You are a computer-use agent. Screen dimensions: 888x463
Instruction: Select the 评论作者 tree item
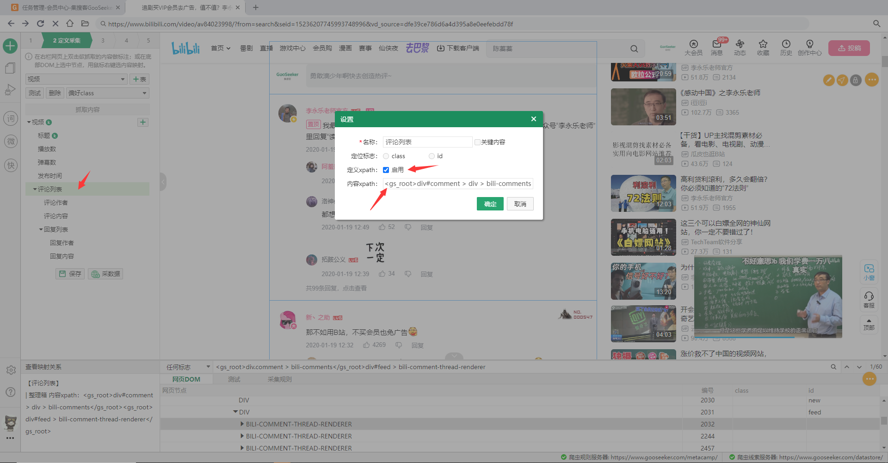[55, 203]
